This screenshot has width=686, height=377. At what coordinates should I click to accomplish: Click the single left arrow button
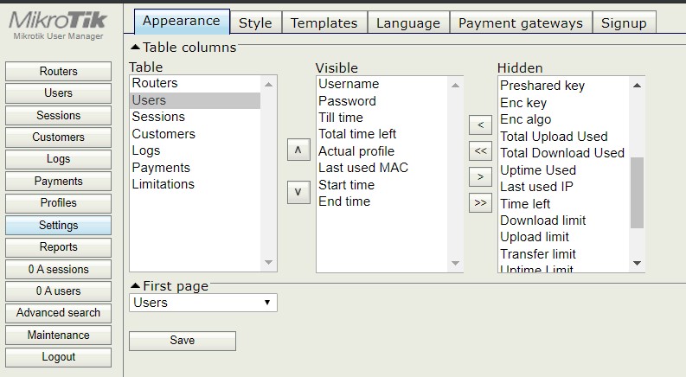point(480,125)
